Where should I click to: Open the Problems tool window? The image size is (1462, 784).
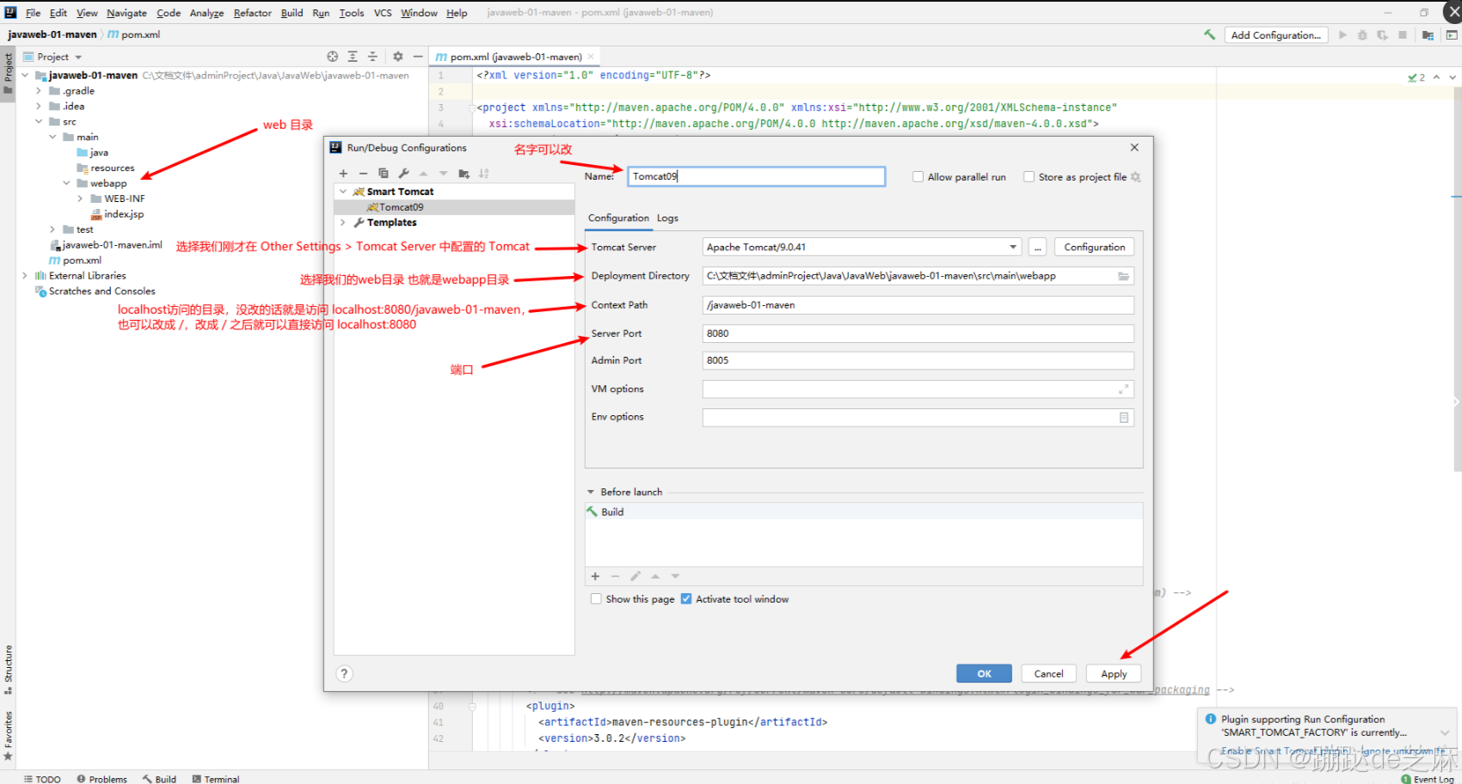click(101, 779)
